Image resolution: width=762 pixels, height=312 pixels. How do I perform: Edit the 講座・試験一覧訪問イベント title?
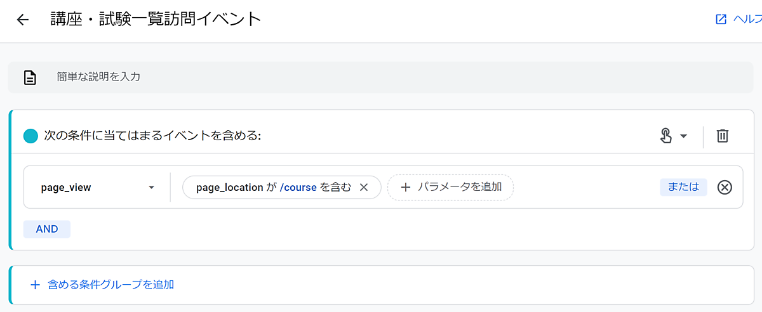tap(156, 19)
